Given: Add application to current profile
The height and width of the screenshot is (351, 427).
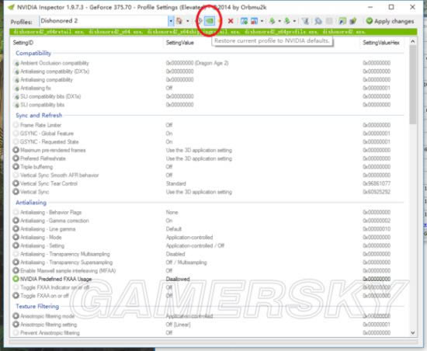Looking at the screenshot, I should pyautogui.click(x=245, y=21).
